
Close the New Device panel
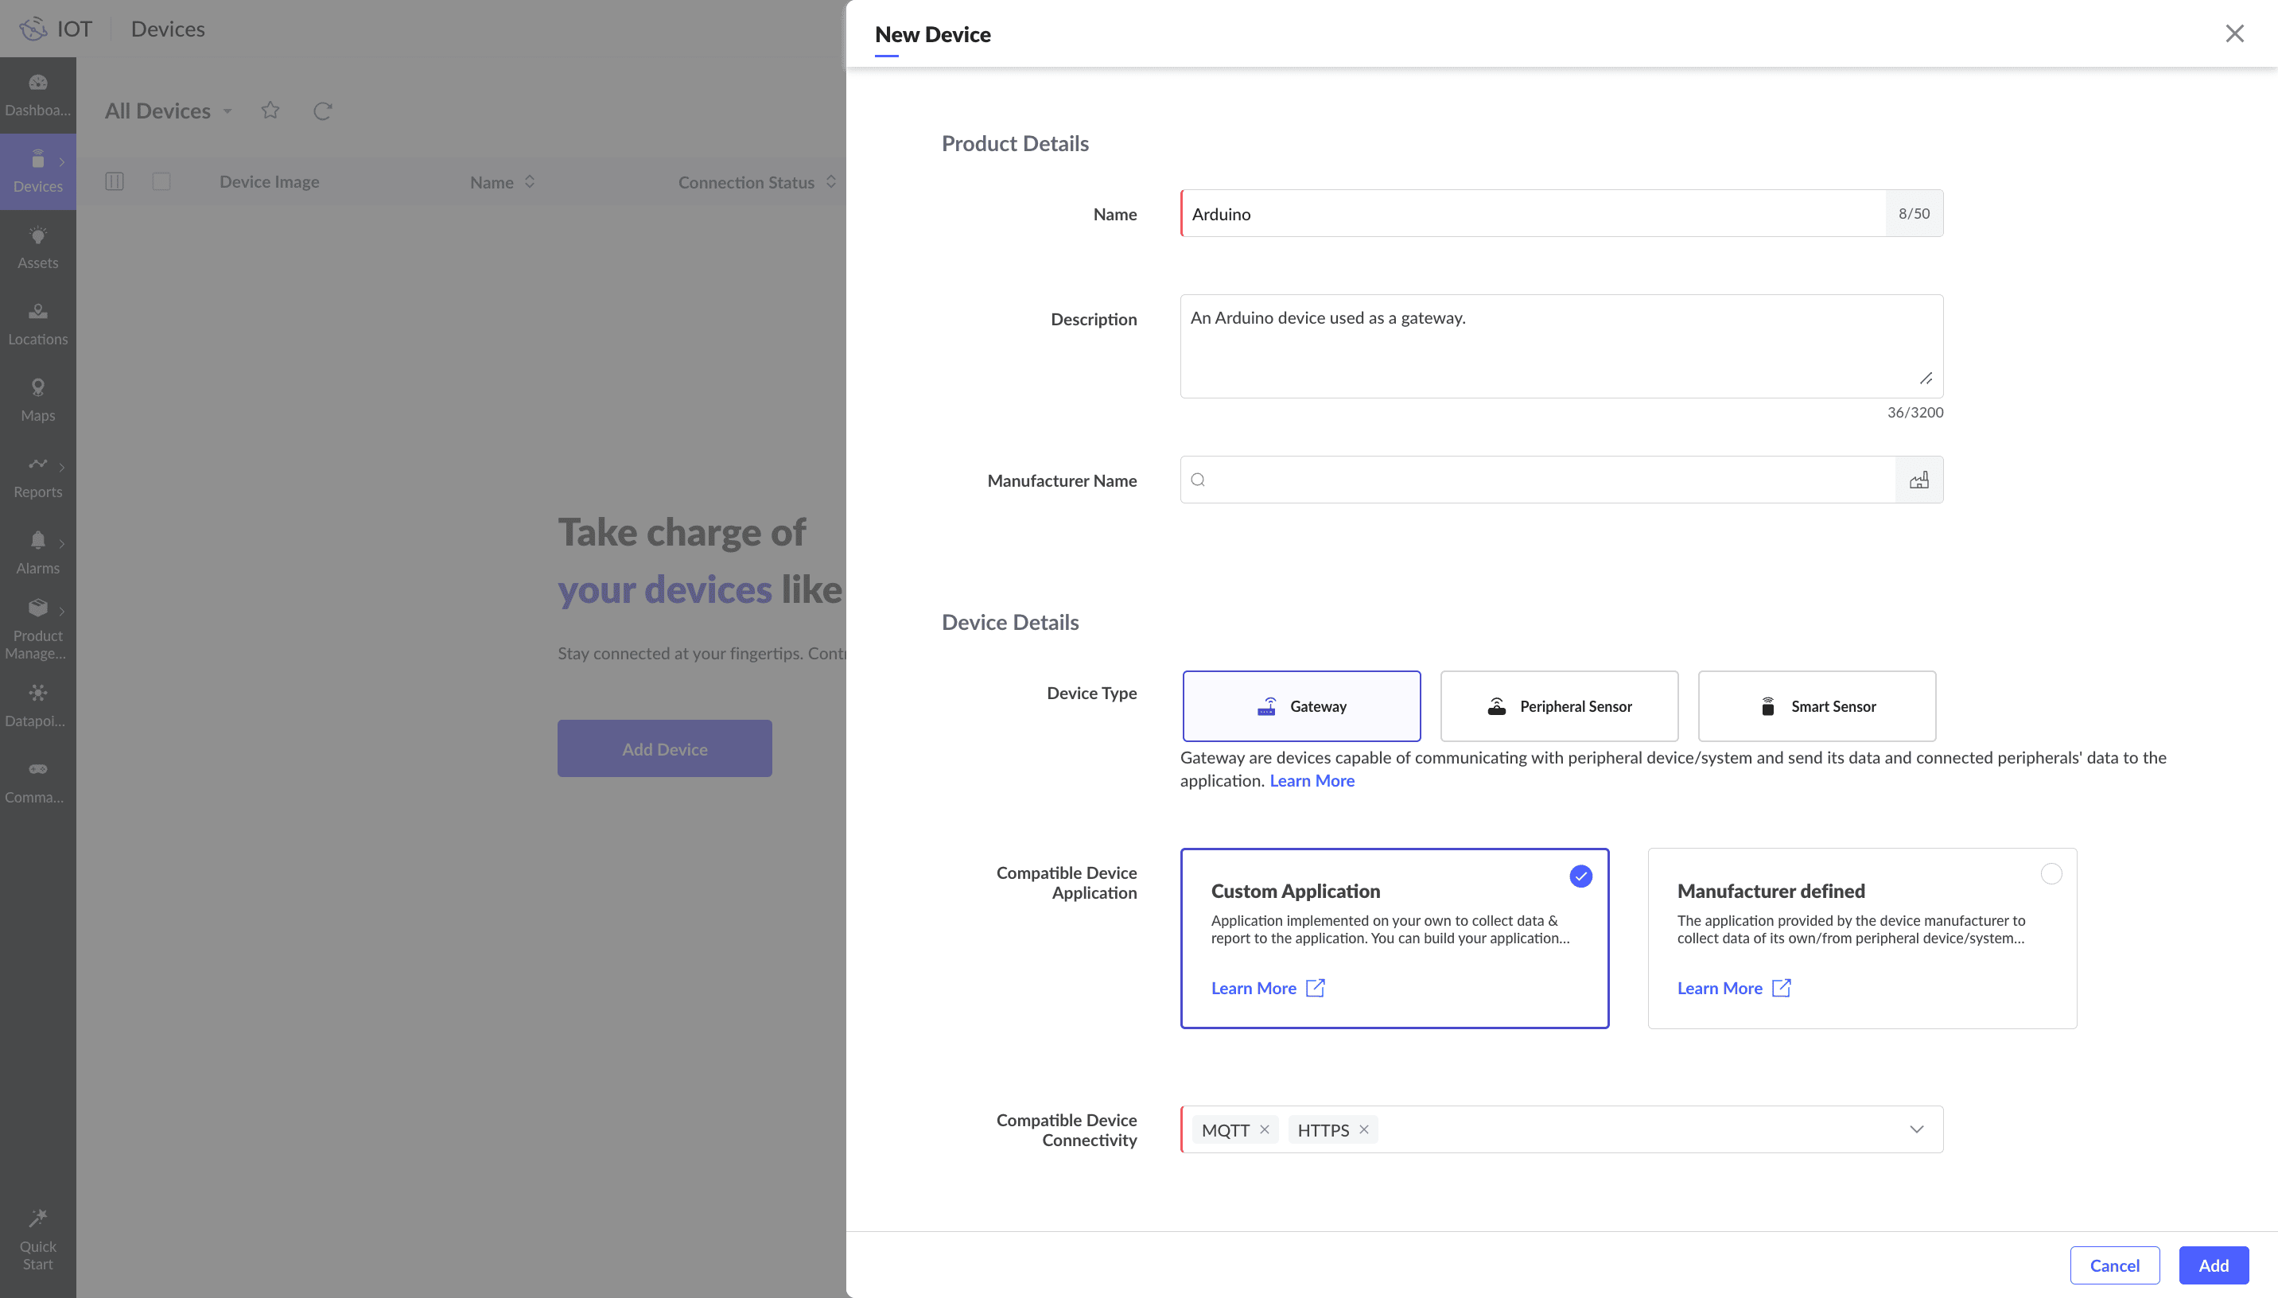pos(2234,34)
